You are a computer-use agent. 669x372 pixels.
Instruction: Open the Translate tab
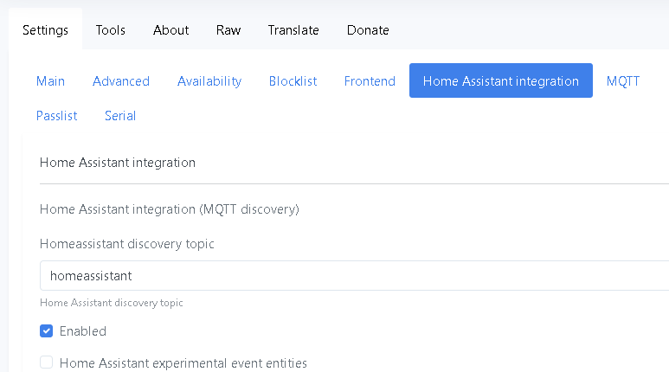coord(293,30)
